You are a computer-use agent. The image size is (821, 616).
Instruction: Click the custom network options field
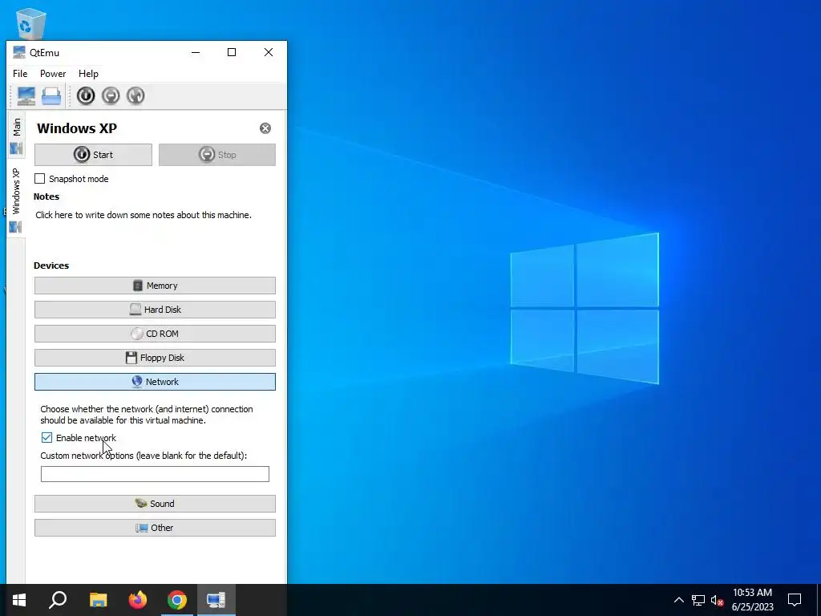(x=155, y=474)
